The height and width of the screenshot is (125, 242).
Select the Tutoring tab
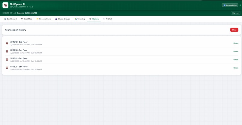[x=80, y=19]
